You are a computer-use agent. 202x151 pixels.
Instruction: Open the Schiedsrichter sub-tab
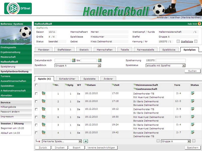(67, 79)
